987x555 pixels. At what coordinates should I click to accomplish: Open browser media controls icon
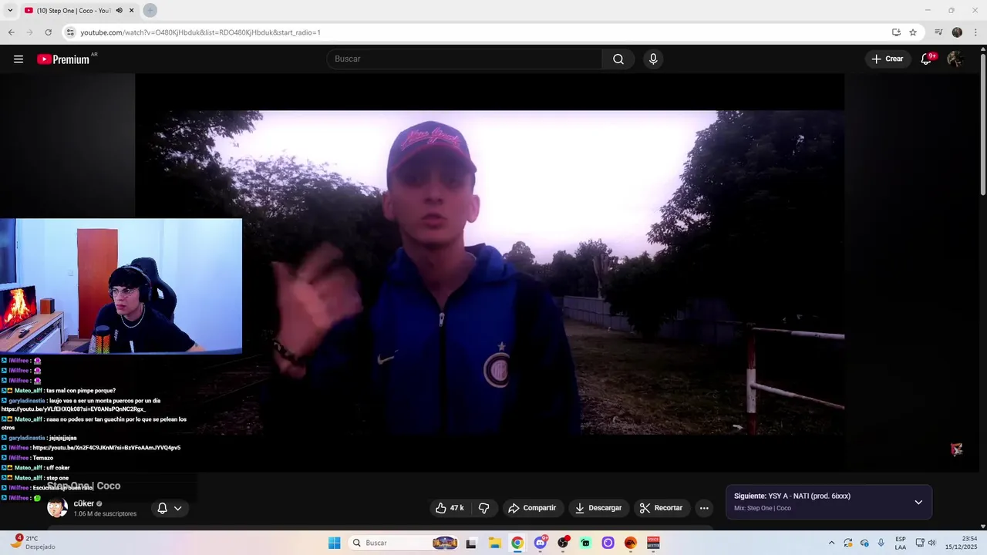pyautogui.click(x=938, y=32)
